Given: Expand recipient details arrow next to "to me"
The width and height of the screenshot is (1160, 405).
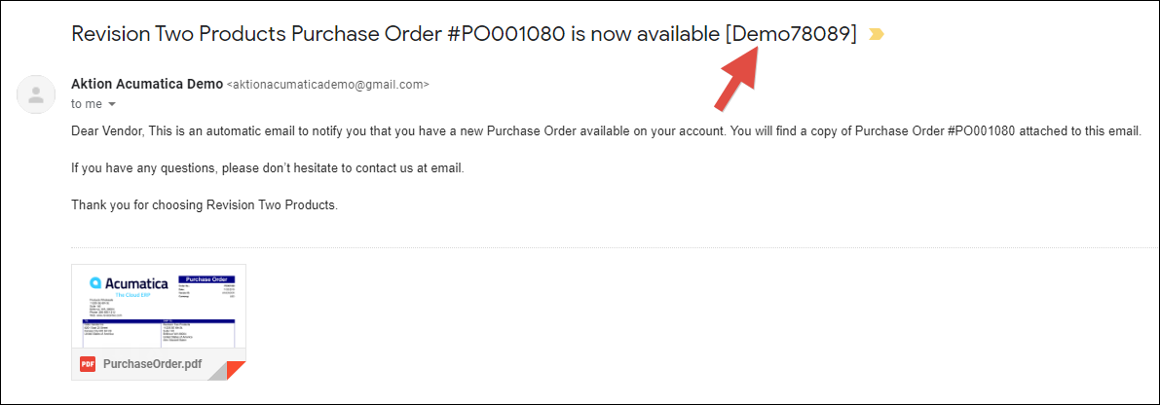Looking at the screenshot, I should coord(112,104).
